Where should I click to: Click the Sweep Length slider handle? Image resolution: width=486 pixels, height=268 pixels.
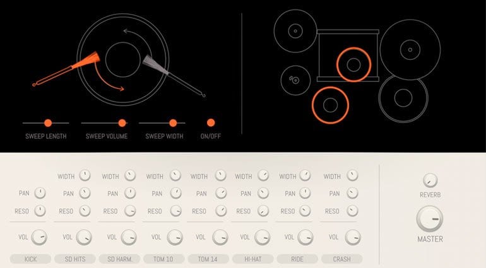click(x=48, y=123)
